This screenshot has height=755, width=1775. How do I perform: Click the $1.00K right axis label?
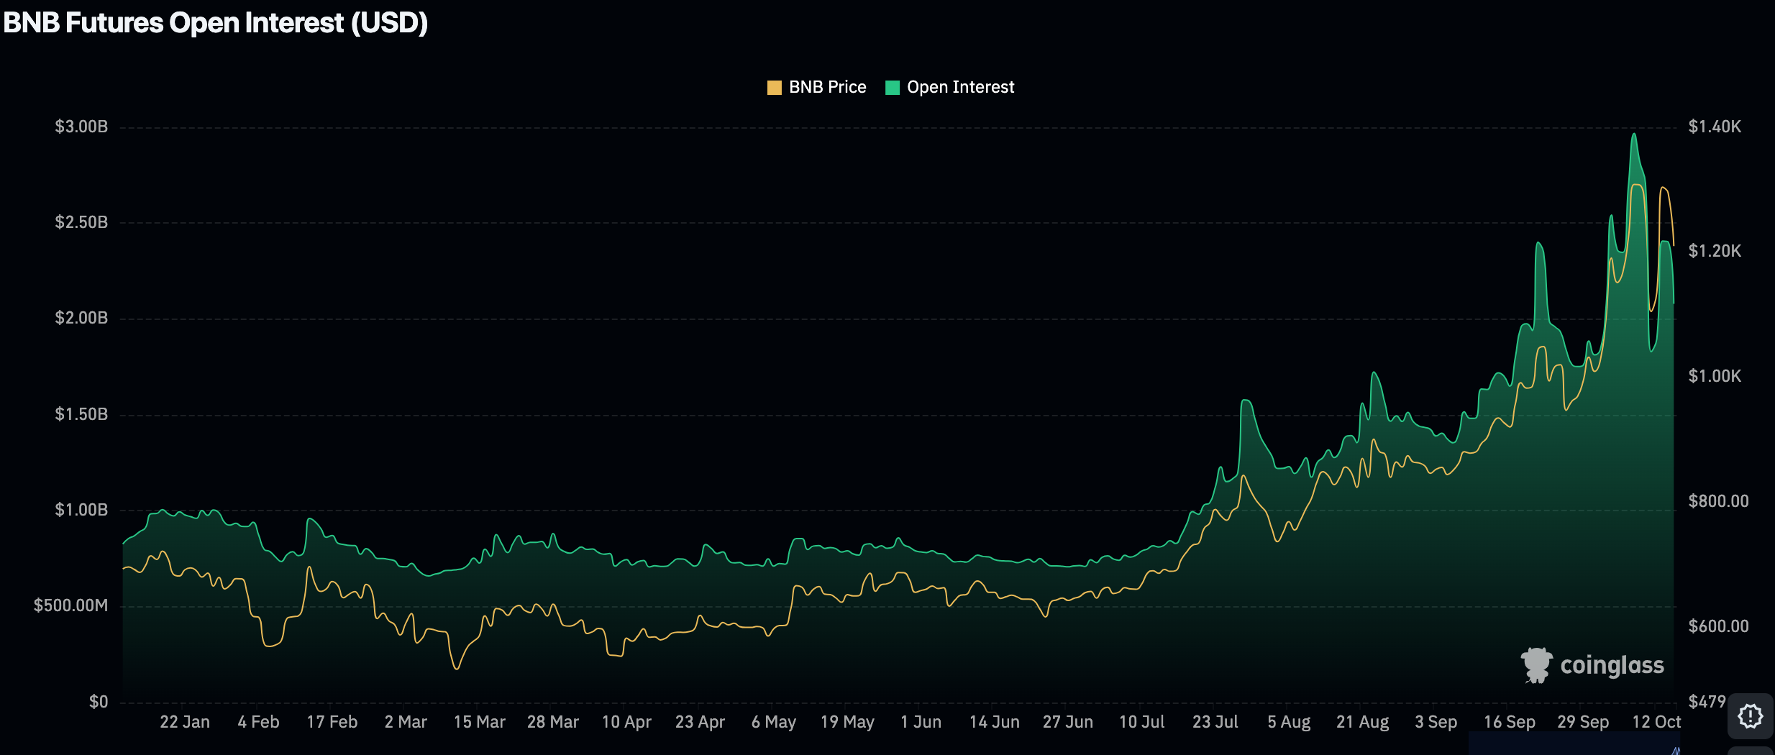click(1715, 376)
